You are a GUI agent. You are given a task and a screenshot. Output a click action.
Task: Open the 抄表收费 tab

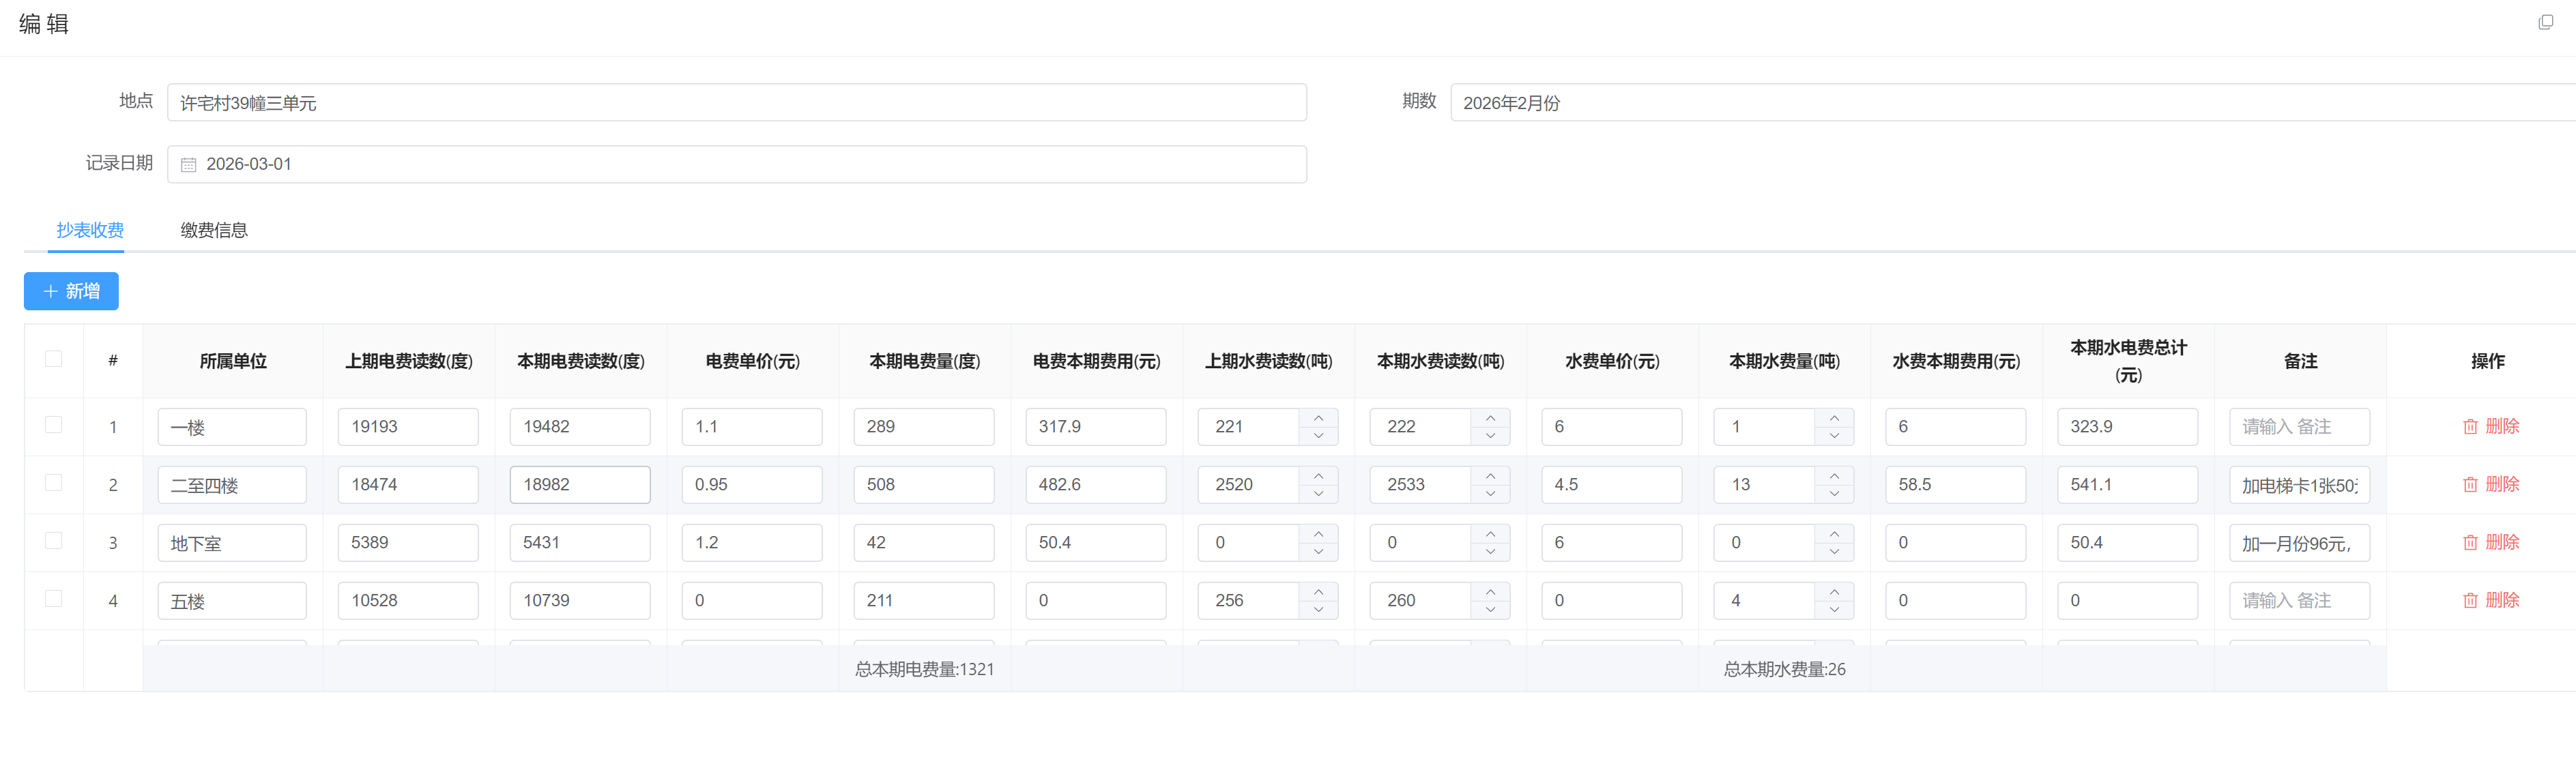(x=90, y=231)
